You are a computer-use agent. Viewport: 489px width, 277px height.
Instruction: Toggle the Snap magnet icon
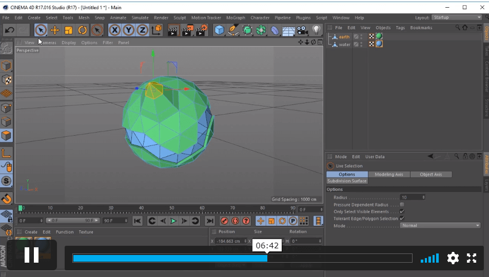6,199
